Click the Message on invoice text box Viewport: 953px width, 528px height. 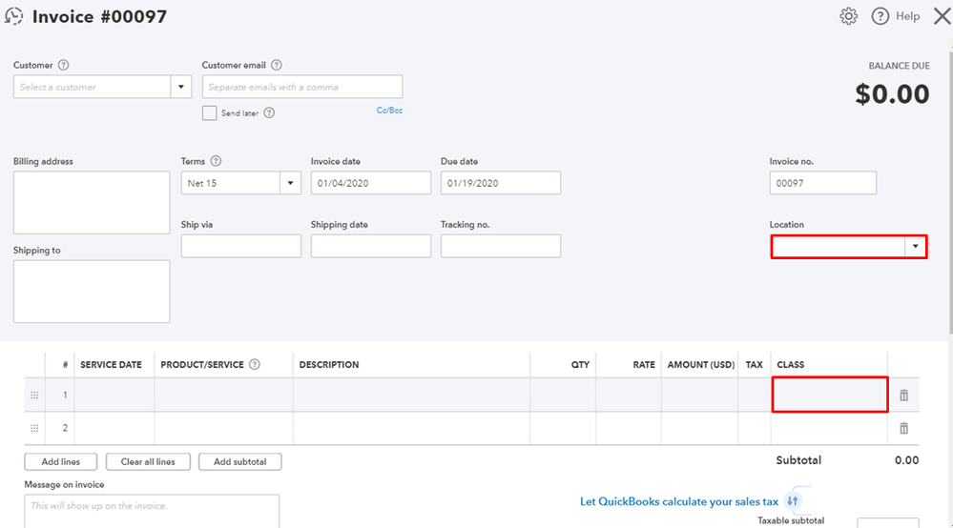(152, 511)
